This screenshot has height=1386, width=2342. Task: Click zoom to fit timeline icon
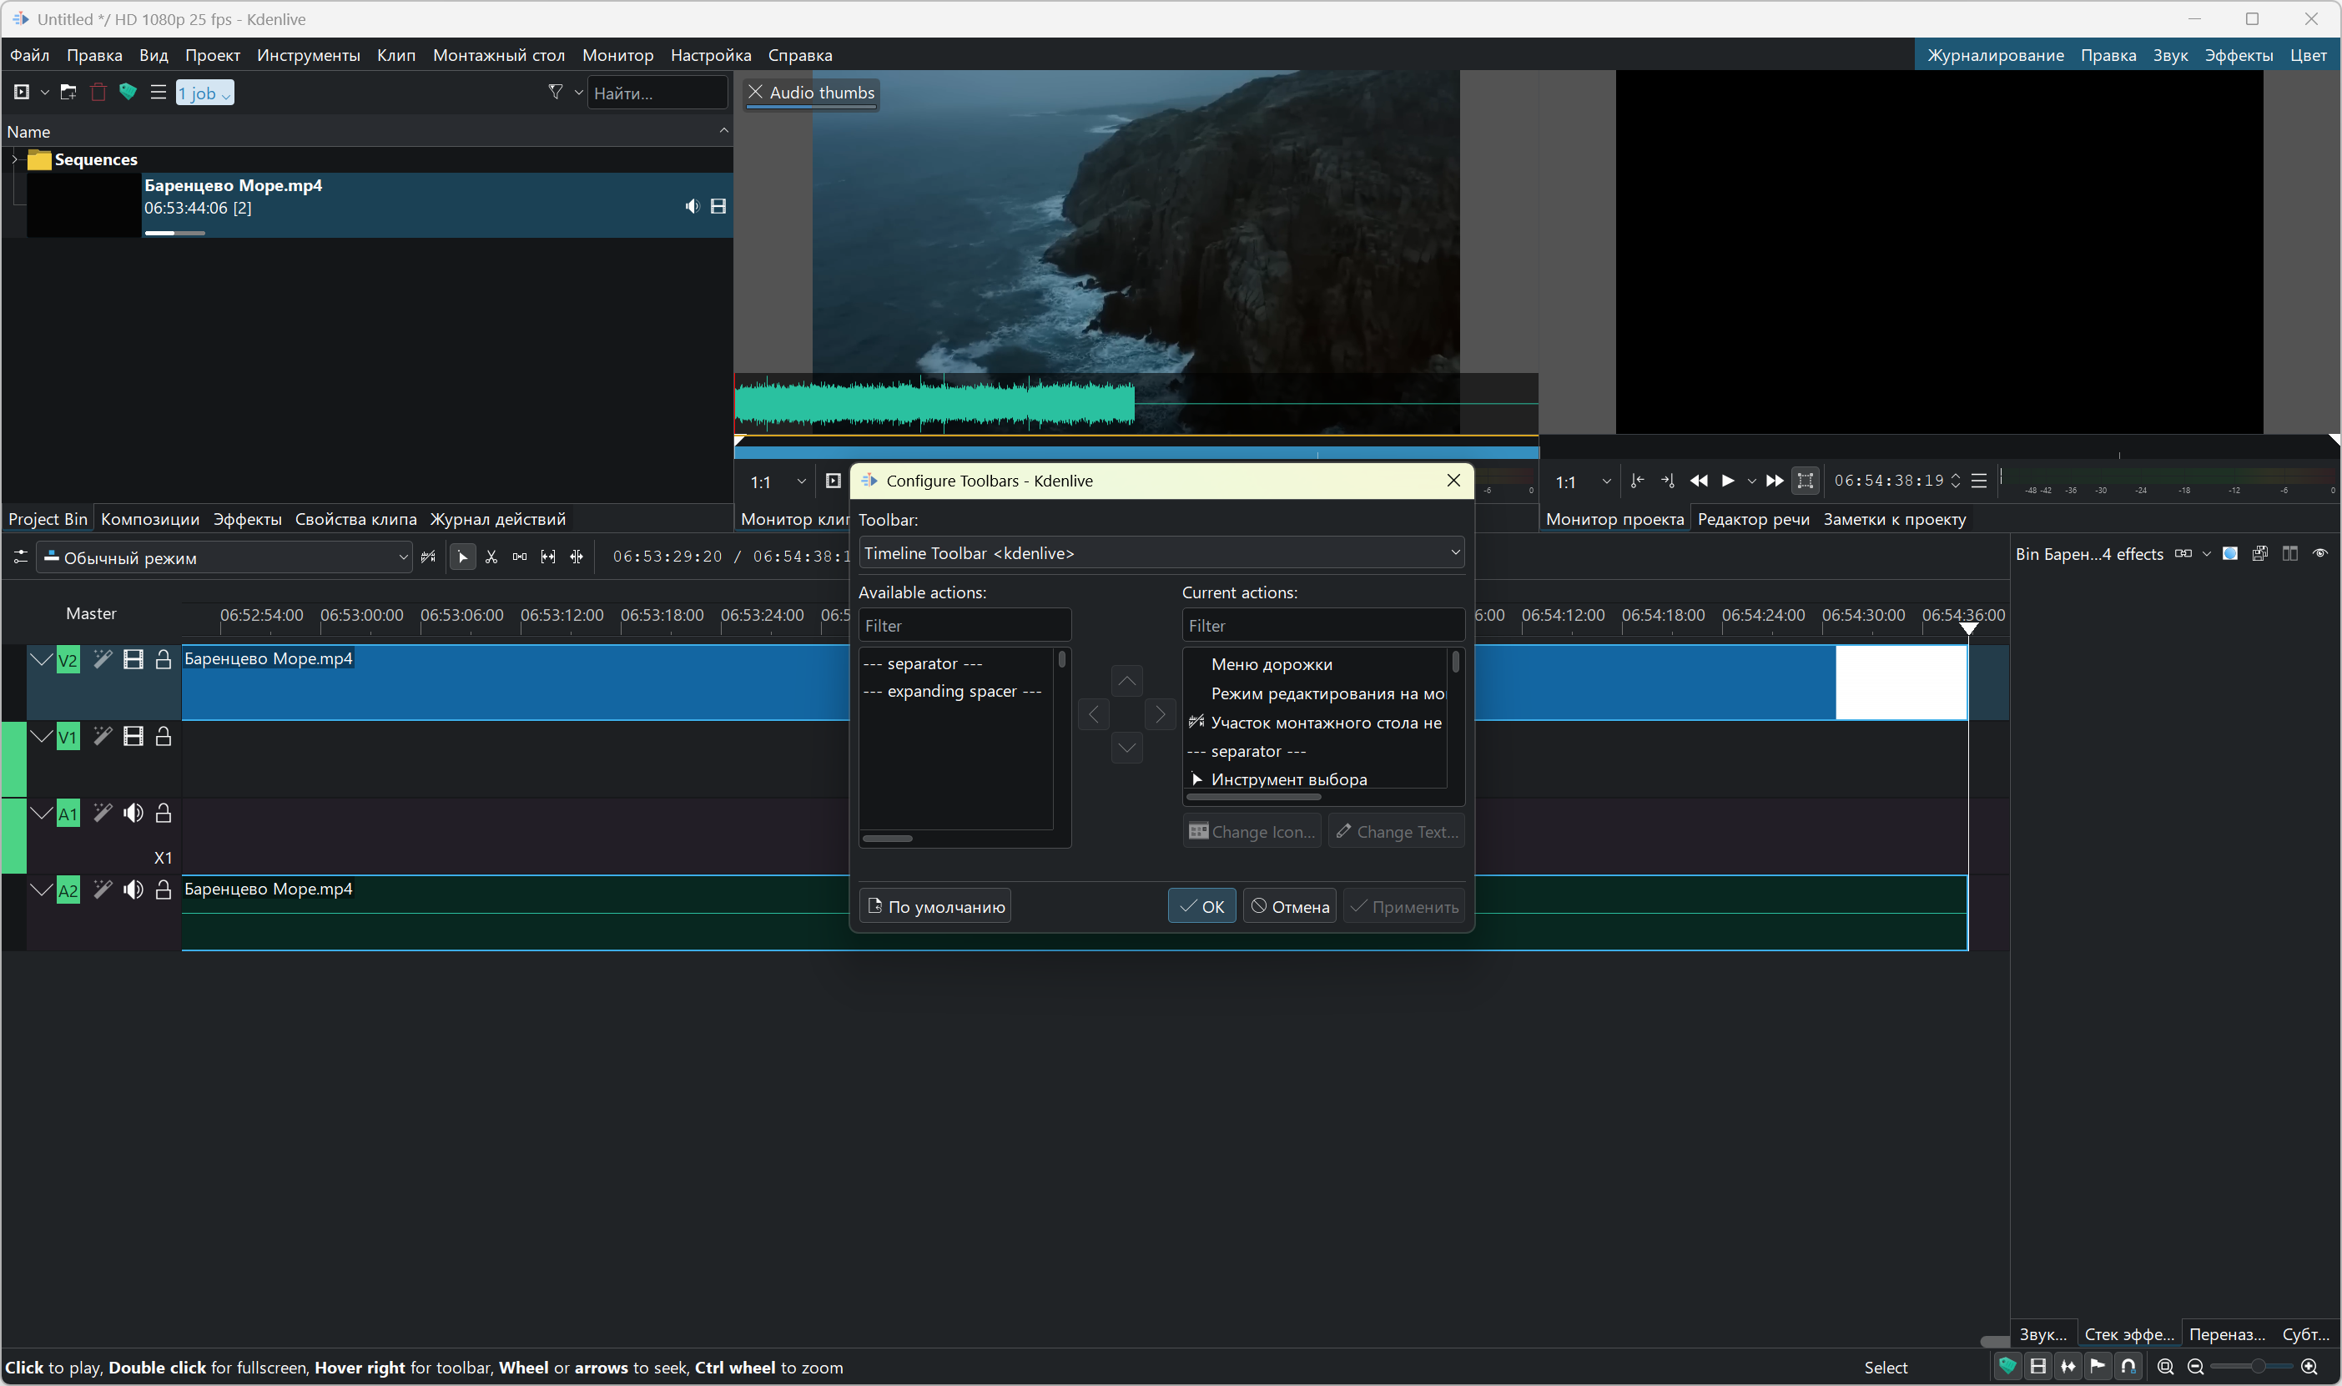[2165, 1366]
